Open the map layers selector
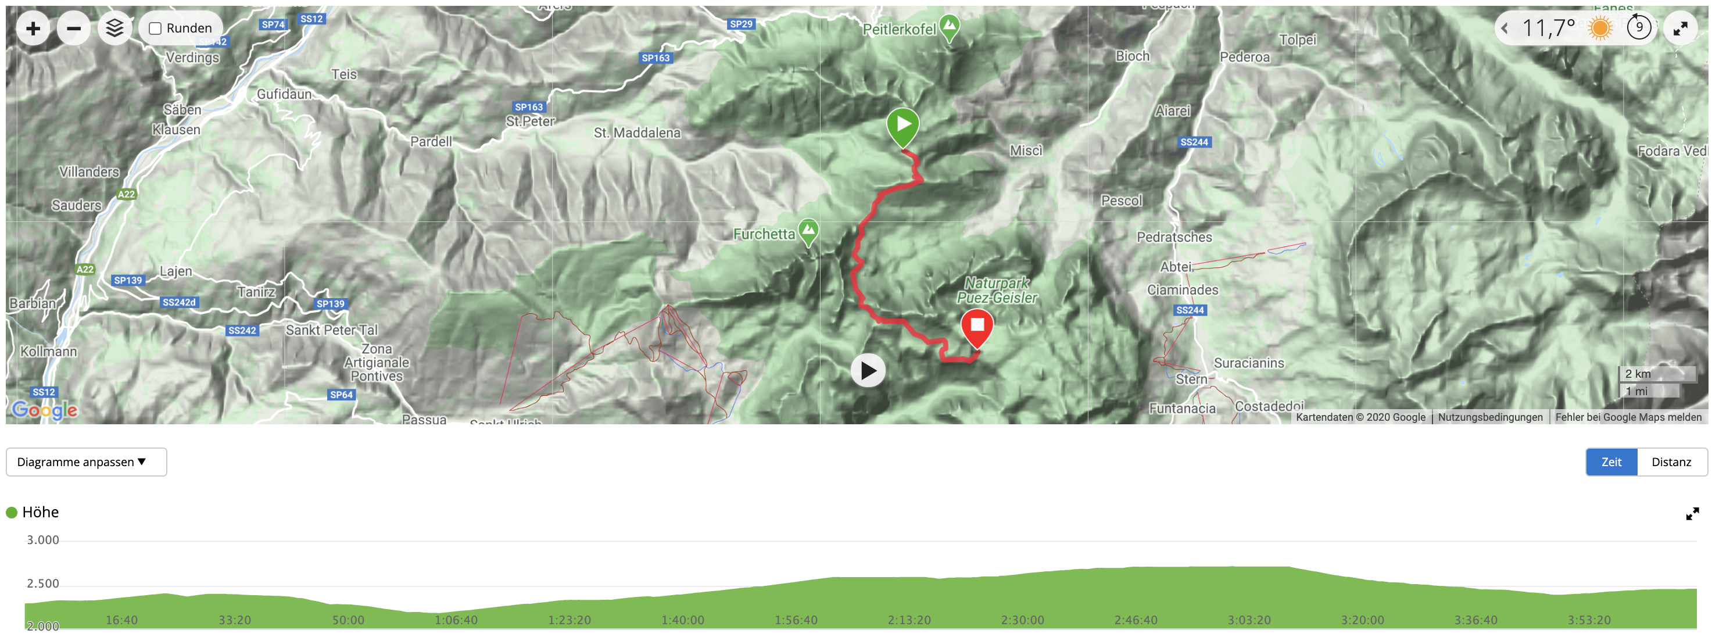The image size is (1712, 637). pos(115,28)
